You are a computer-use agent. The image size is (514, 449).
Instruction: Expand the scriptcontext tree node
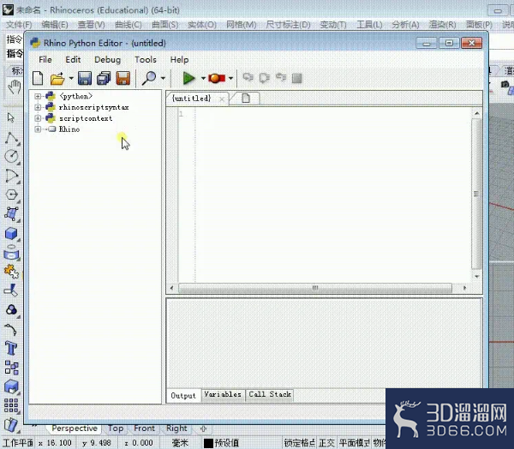click(38, 118)
